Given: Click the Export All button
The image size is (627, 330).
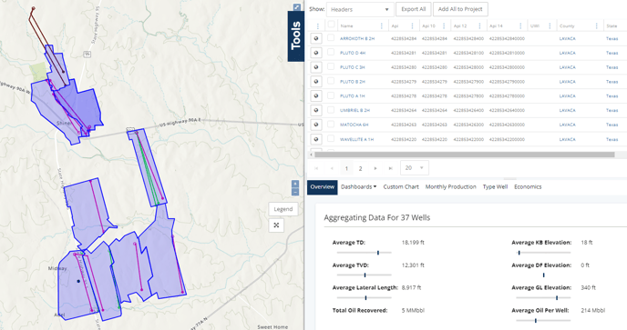Looking at the screenshot, I should [414, 9].
